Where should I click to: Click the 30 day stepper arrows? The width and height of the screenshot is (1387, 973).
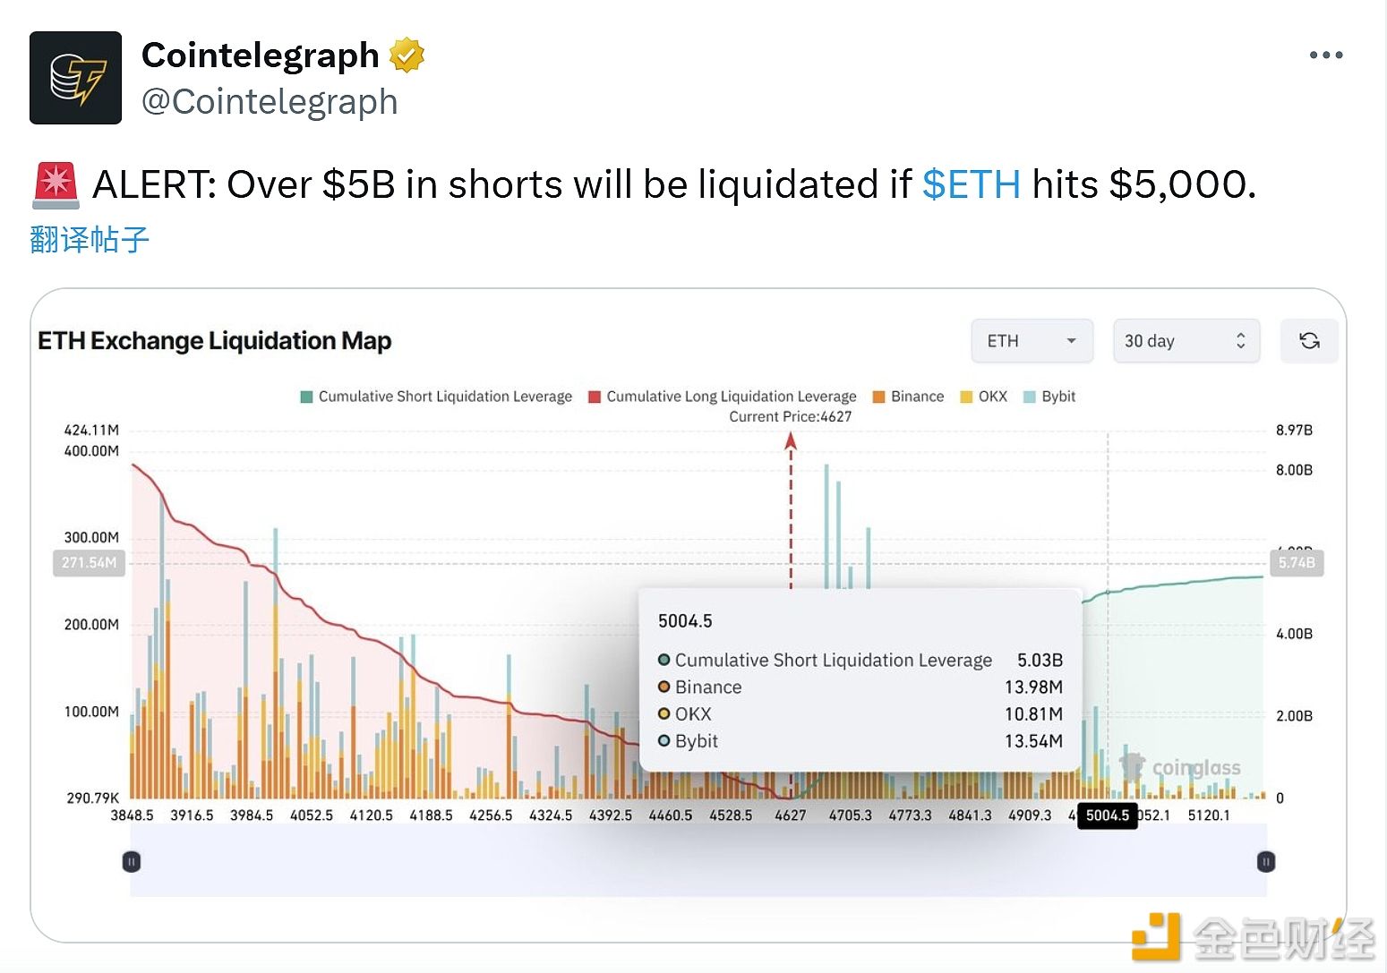[1240, 341]
